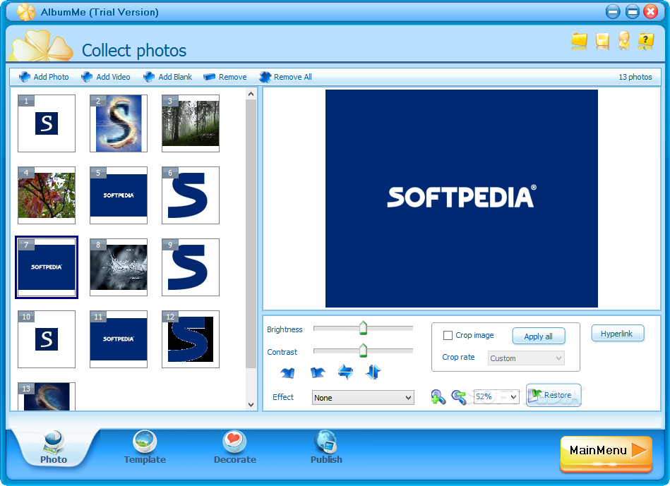Select thumbnail 9 large blue S
Viewport: 670px width, 486px height.
click(191, 267)
